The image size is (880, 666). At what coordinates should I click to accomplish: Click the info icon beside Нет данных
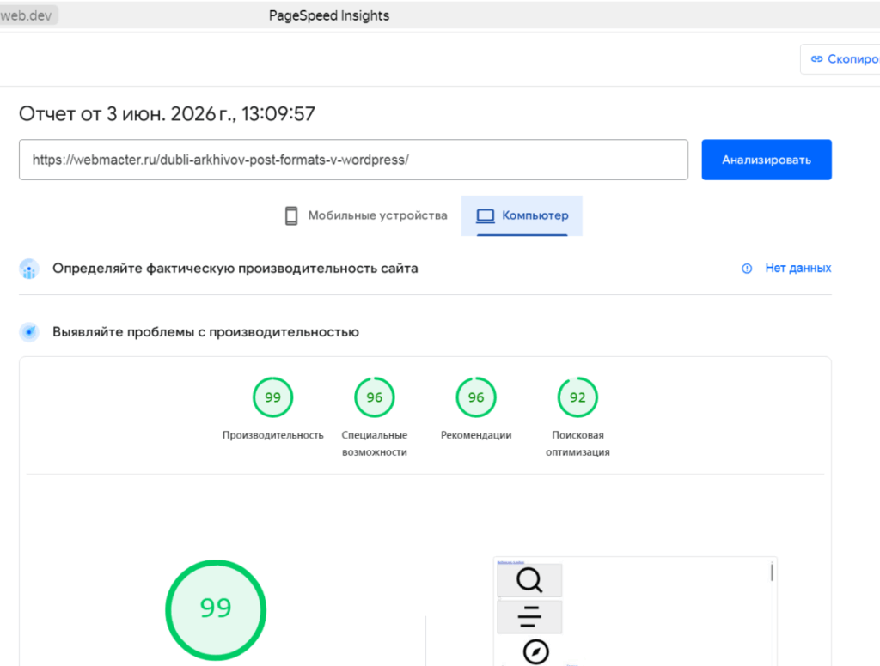coord(747,269)
